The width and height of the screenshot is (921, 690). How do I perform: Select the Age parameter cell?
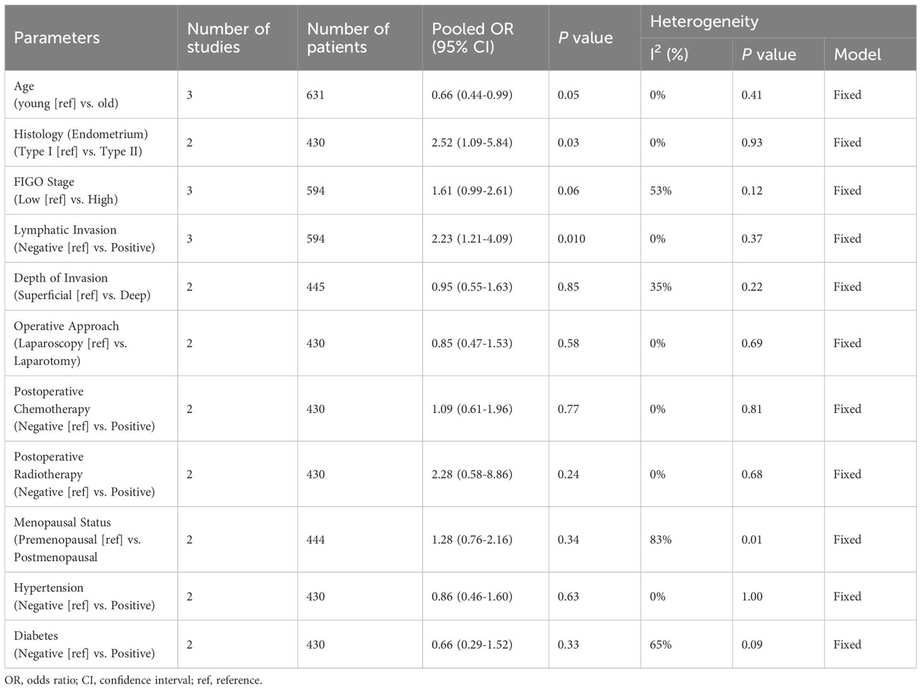coord(66,95)
